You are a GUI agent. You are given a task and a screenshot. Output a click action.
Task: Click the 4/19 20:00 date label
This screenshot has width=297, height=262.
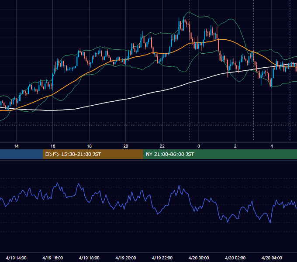126,258
